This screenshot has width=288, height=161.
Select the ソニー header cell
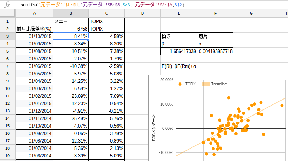(x=71, y=21)
